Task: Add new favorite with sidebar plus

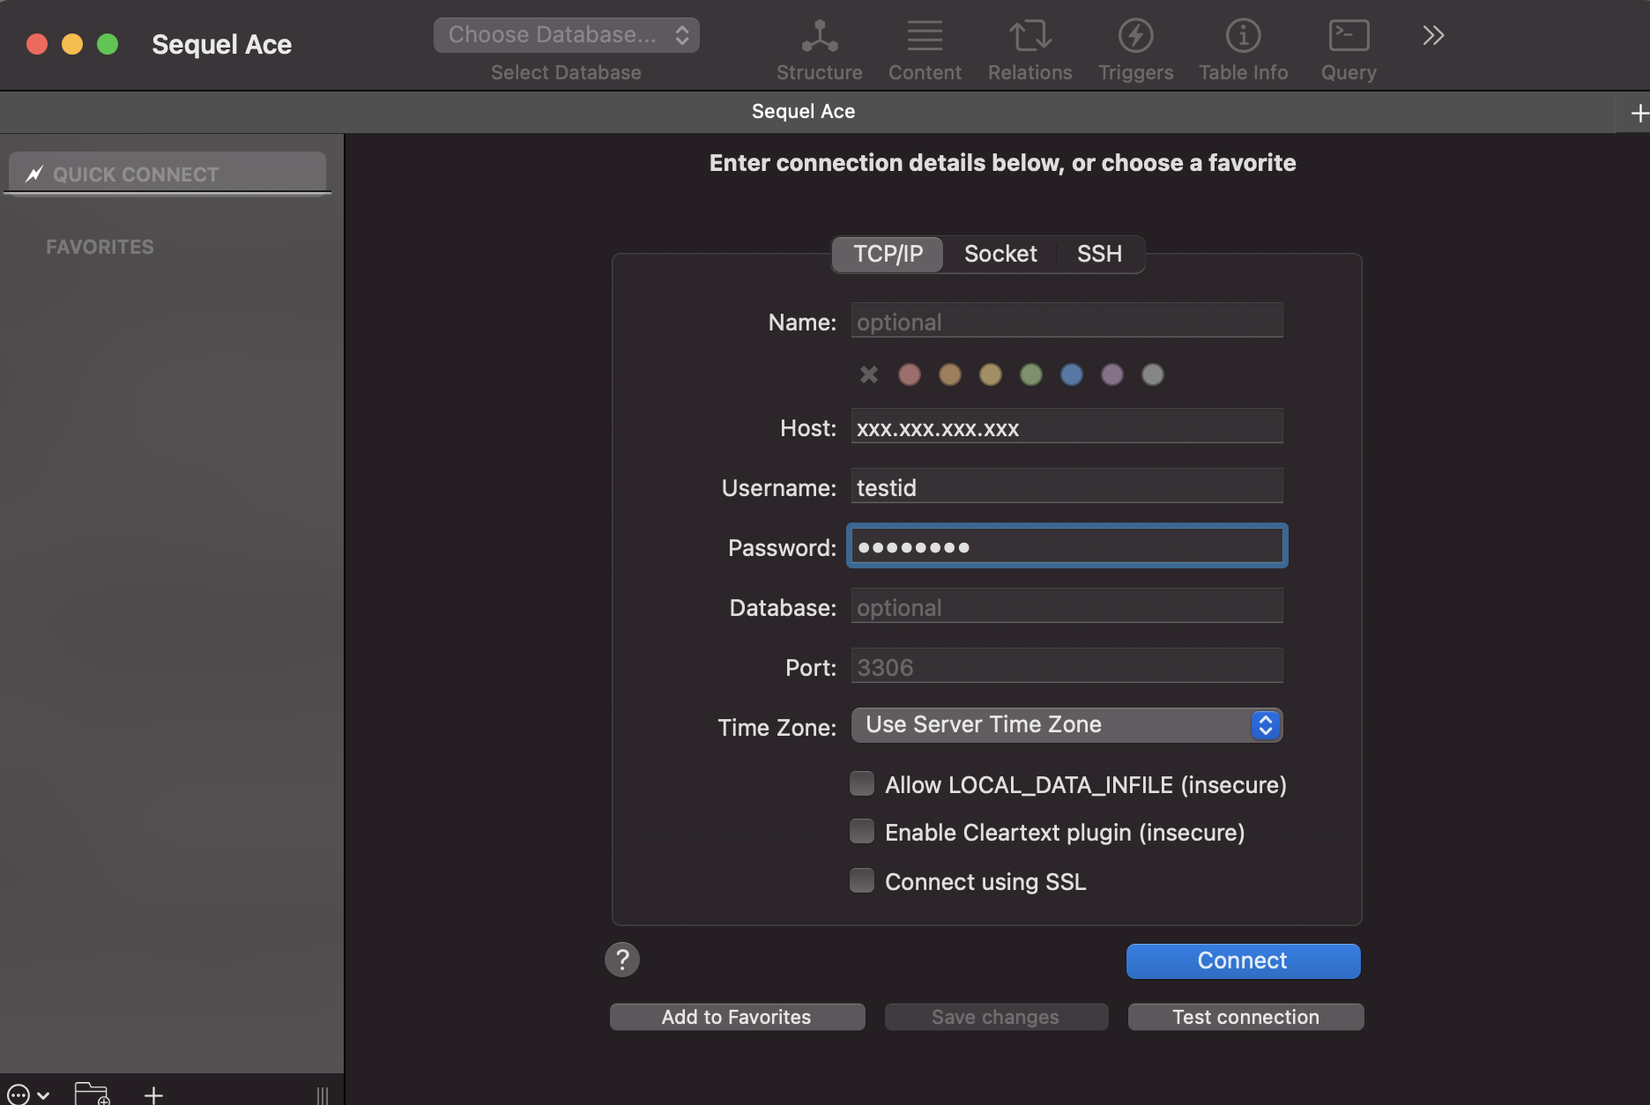Action: click(153, 1094)
